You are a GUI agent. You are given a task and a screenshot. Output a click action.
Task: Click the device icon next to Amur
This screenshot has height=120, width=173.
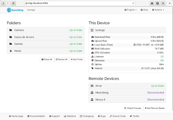pyautogui.click(x=92, y=86)
